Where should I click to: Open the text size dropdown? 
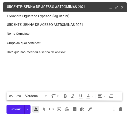click(x=55, y=96)
